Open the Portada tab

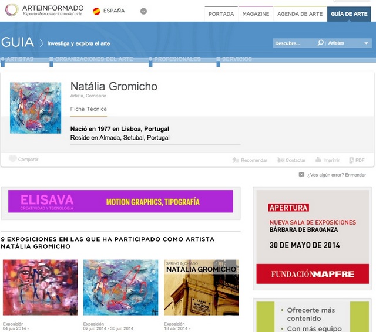pyautogui.click(x=221, y=14)
